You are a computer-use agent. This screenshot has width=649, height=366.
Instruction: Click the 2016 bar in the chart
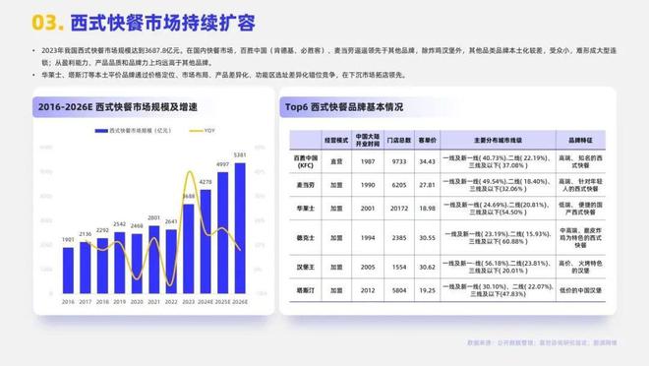(68, 271)
